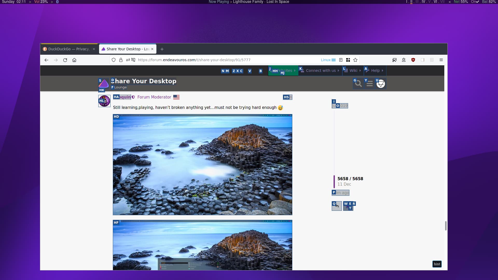Open the Linux bookmarks folder
Viewport: 498px width, 280px height.
pos(328,60)
